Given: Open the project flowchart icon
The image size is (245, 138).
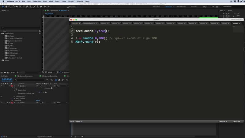Looking at the screenshot, I should point(40,33).
